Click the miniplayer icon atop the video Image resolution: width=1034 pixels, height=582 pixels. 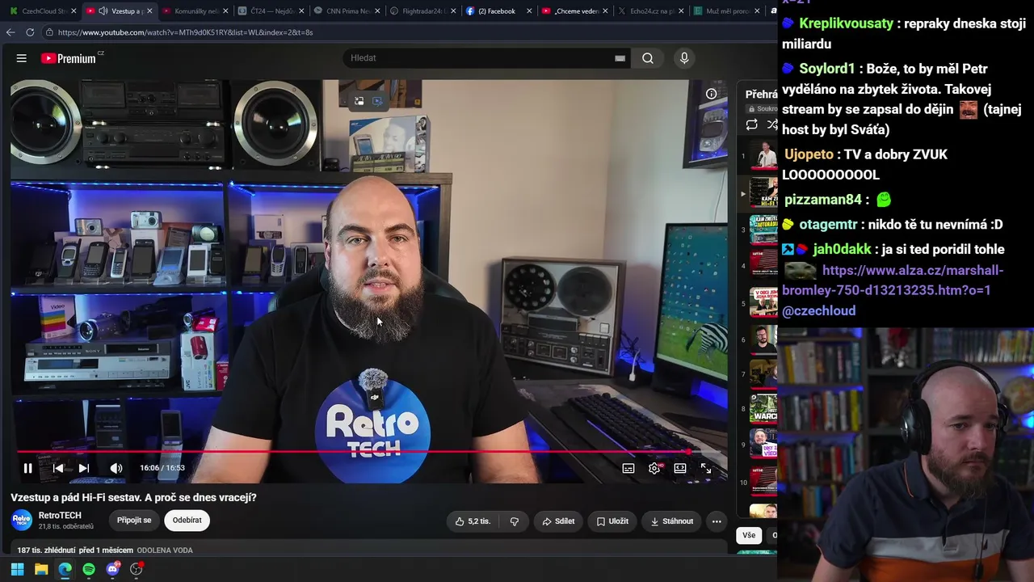tap(359, 101)
